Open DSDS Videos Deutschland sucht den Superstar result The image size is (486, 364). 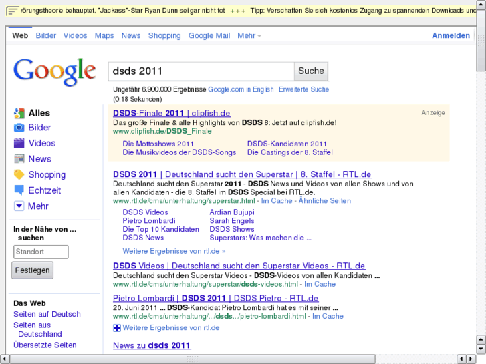pyautogui.click(x=239, y=266)
